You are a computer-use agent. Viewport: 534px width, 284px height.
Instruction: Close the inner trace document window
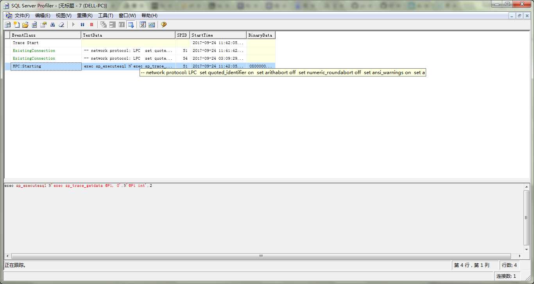tap(527, 16)
